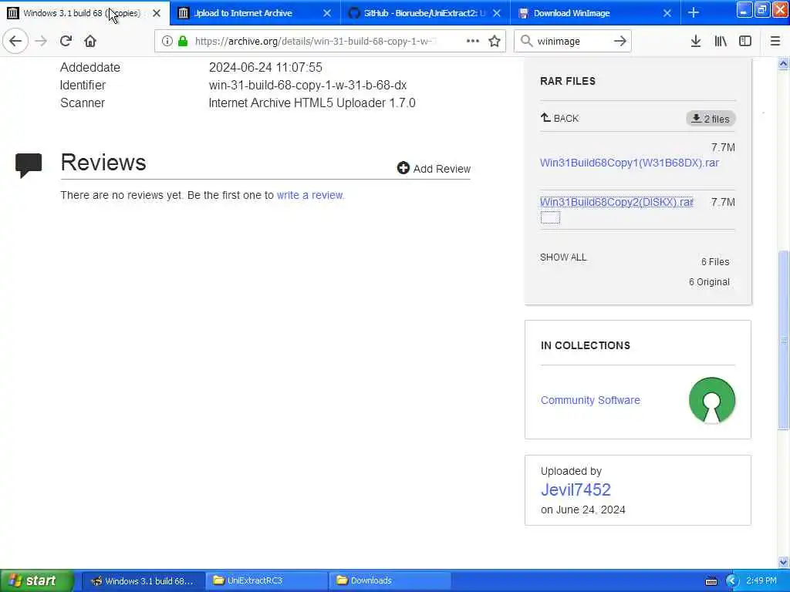
Task: Expand hidden system tray icons
Action: (731, 581)
